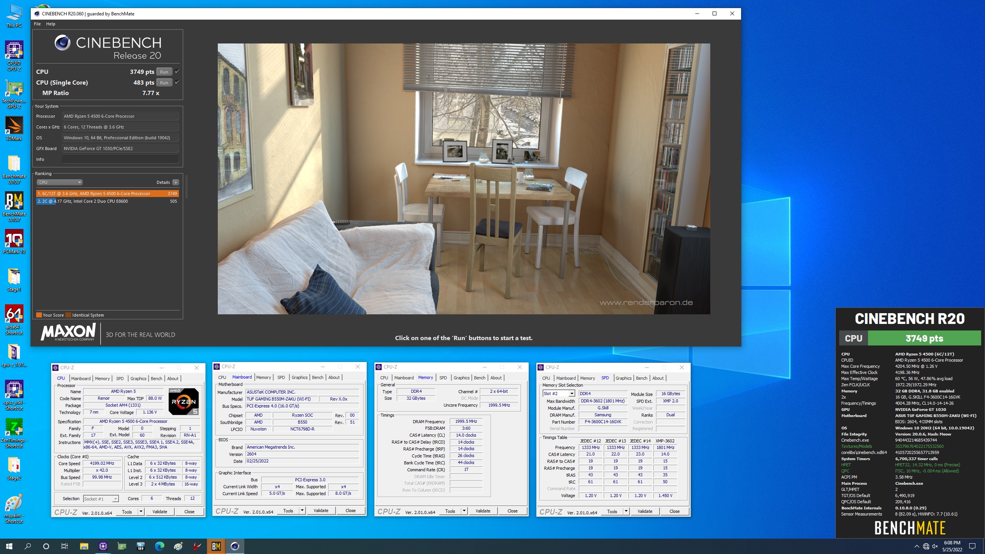Open the ZenTimings shortcut icon
985x554 pixels.
[x=14, y=433]
